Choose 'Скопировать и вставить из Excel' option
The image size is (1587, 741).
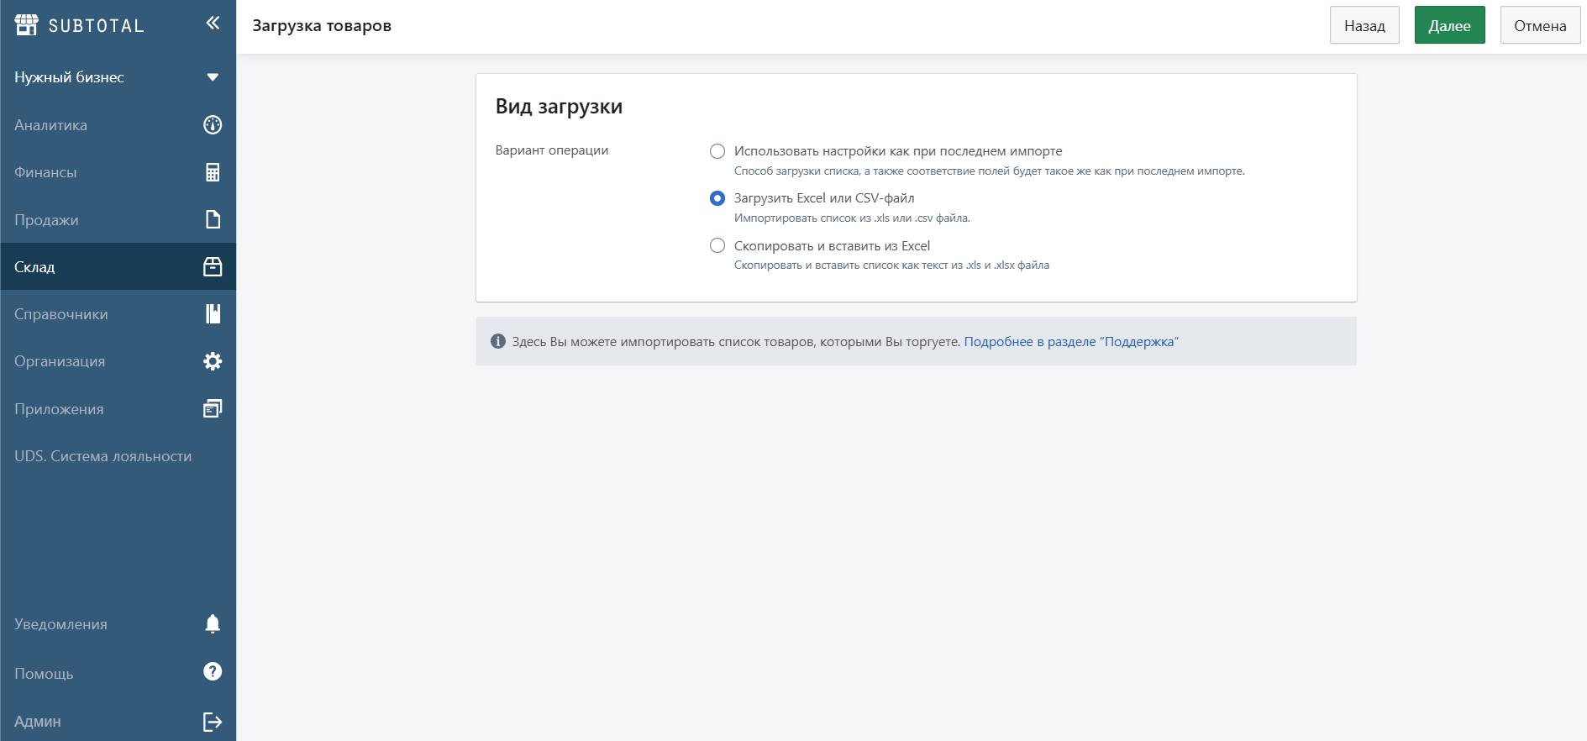tap(717, 245)
